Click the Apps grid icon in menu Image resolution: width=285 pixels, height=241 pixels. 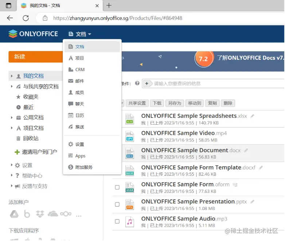pos(71,156)
